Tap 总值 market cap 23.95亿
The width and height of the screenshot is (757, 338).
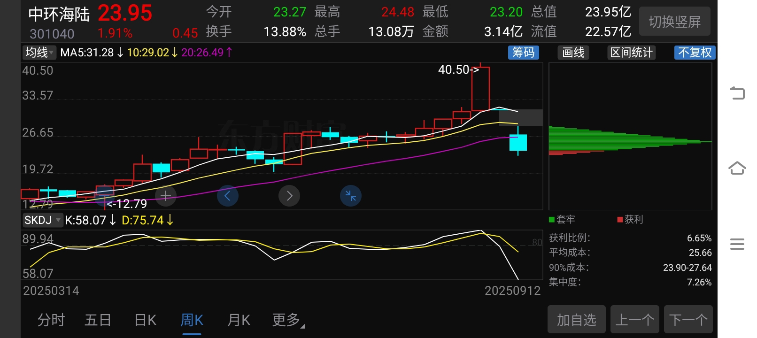(x=608, y=12)
